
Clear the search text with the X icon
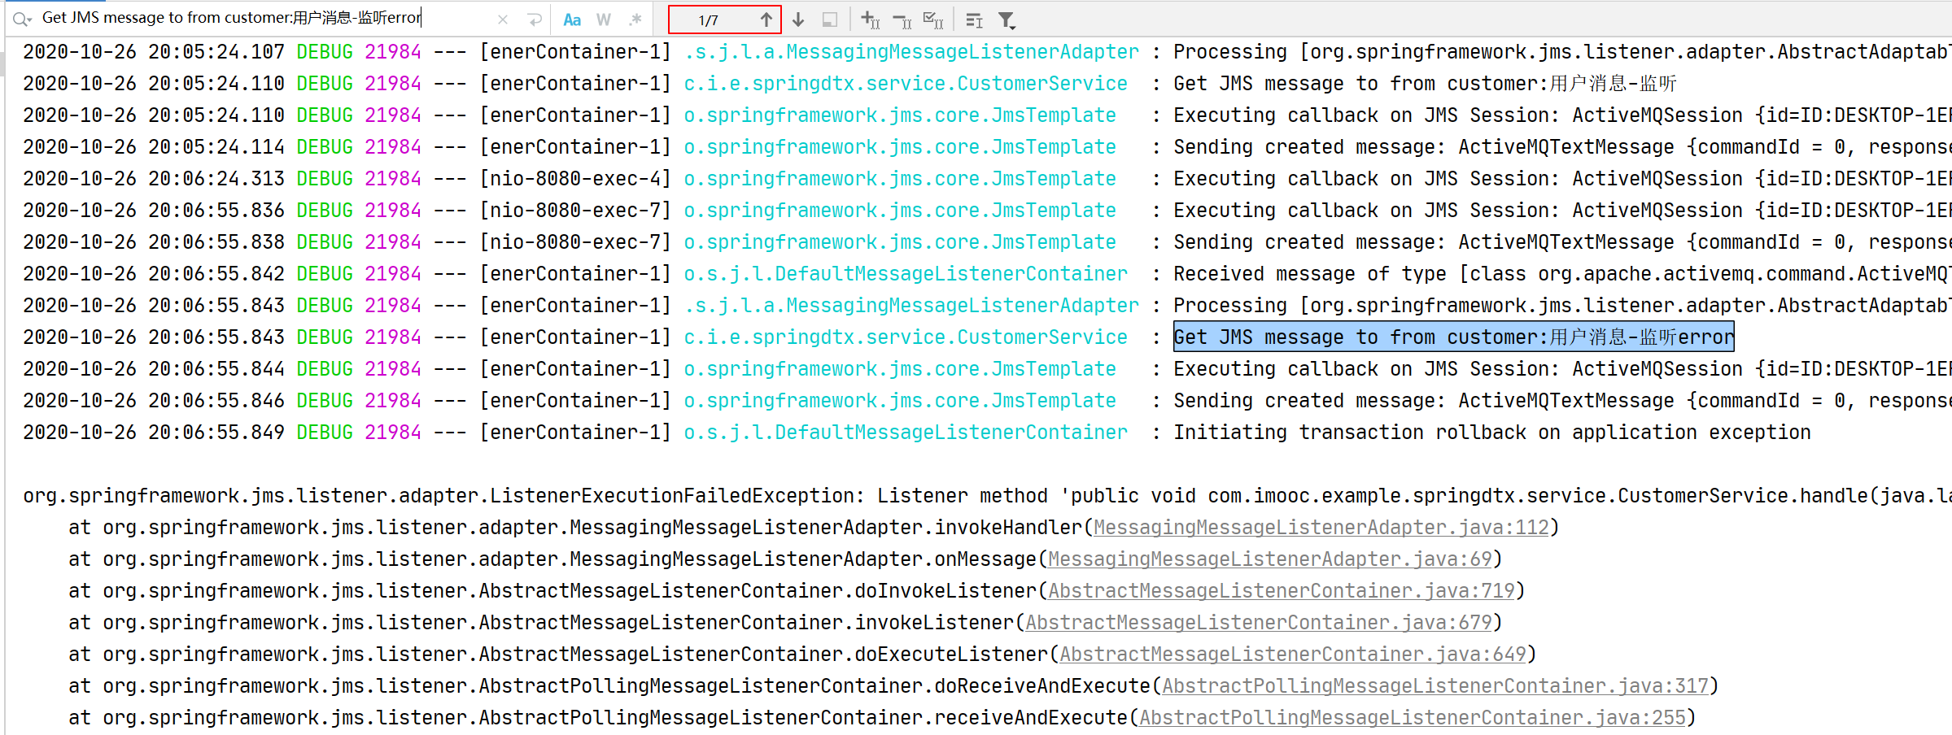coord(503,20)
